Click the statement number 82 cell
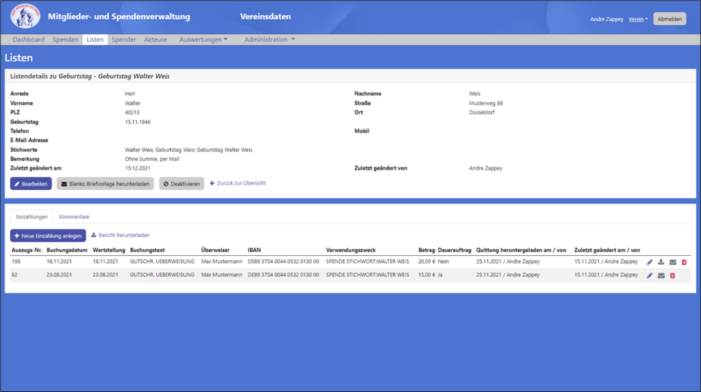701x392 pixels. [15, 275]
